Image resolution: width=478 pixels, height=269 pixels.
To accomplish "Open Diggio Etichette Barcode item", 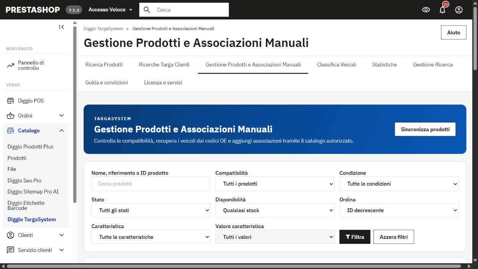I will (x=26, y=205).
